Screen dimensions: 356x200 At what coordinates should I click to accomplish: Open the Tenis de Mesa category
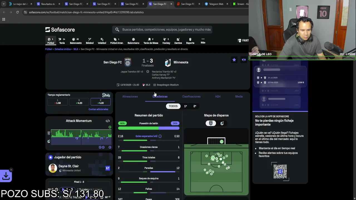tap(151, 41)
